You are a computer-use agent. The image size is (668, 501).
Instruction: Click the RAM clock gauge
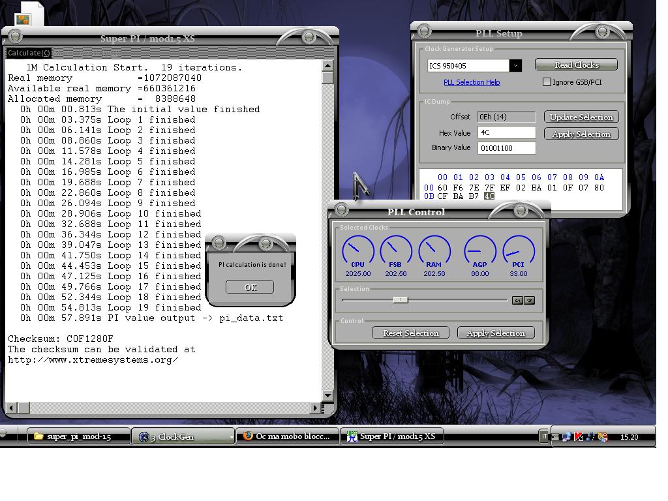click(x=434, y=250)
